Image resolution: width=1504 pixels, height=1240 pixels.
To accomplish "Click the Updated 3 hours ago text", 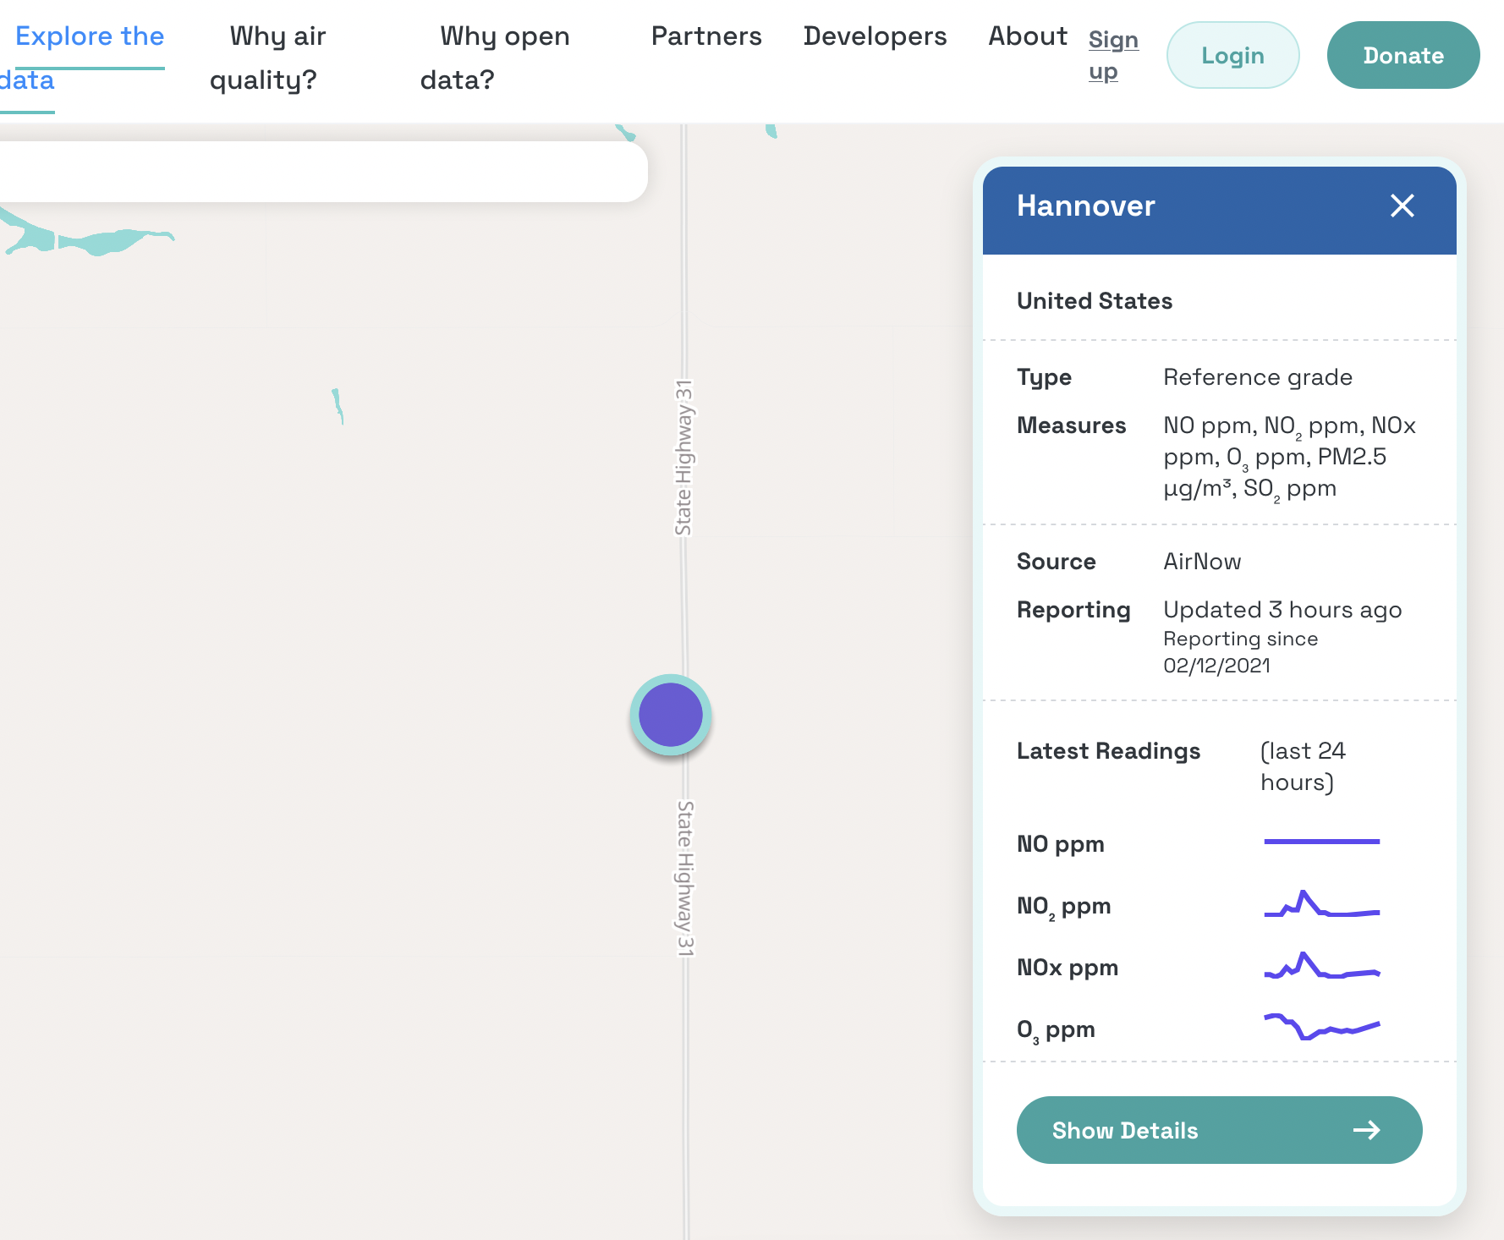I will tap(1282, 610).
